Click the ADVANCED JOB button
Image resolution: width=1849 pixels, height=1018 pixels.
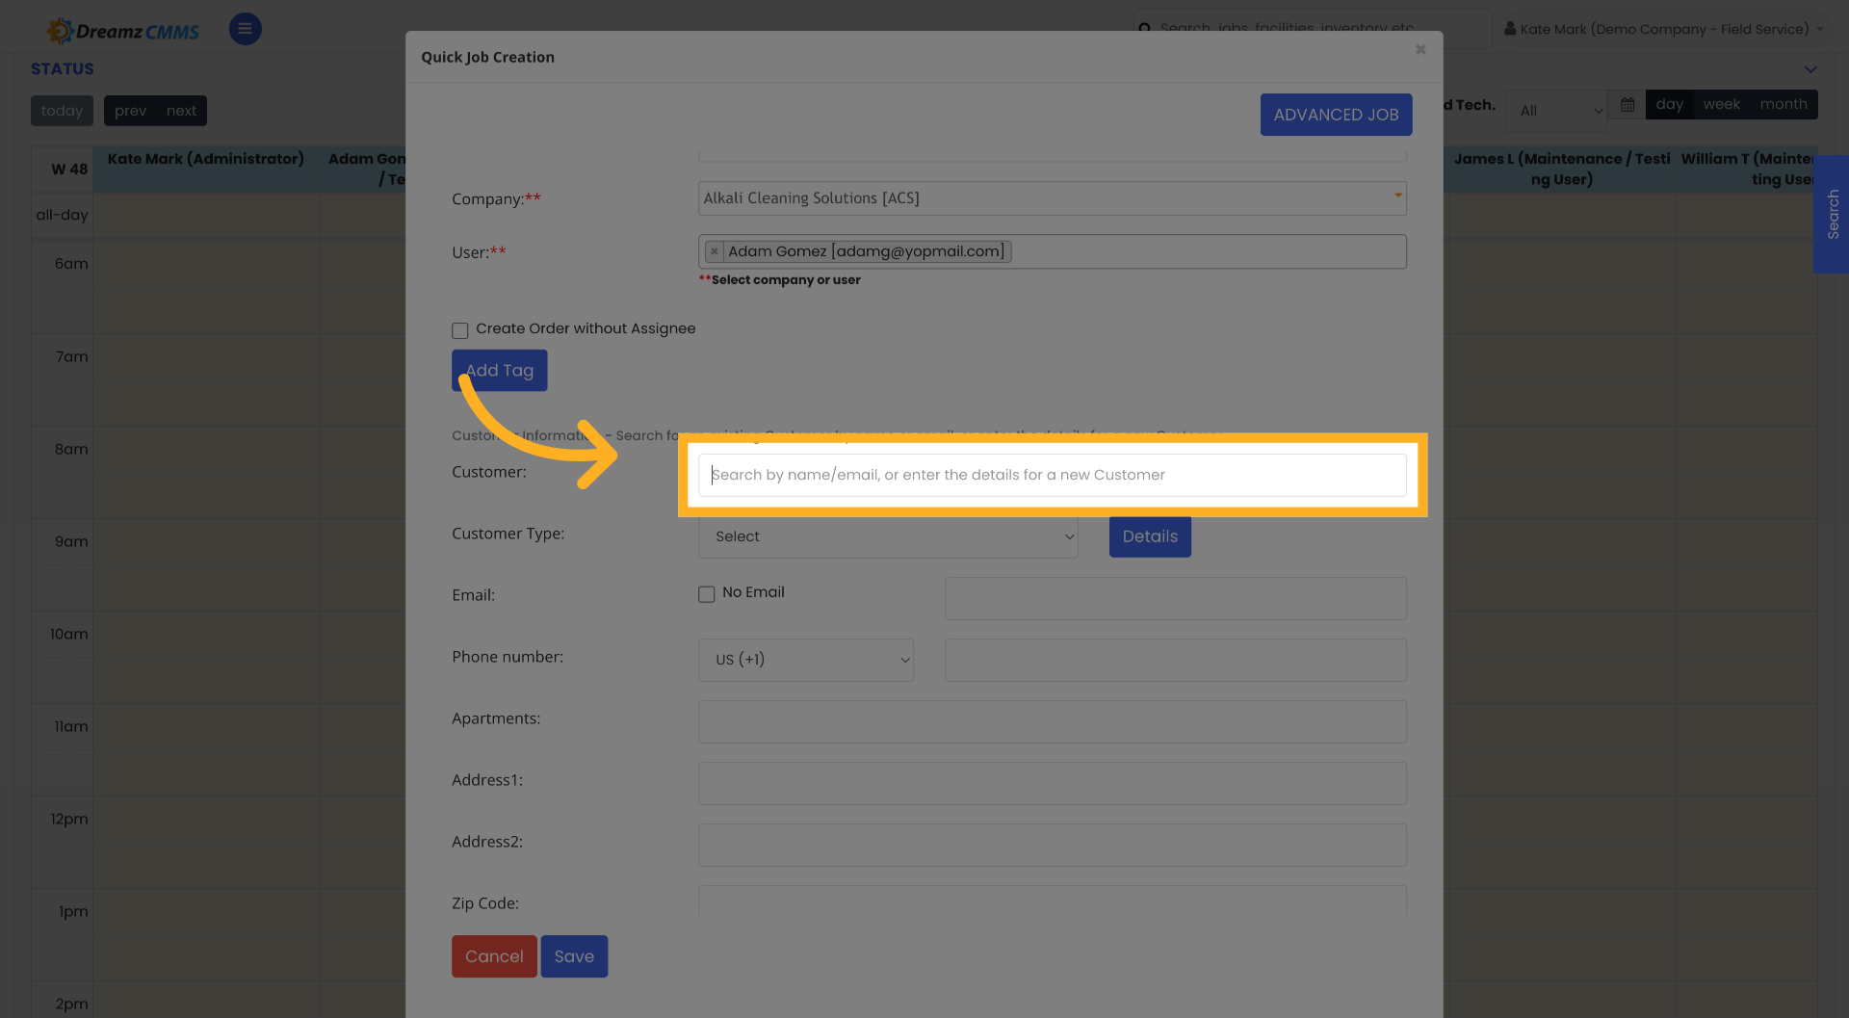point(1336,114)
